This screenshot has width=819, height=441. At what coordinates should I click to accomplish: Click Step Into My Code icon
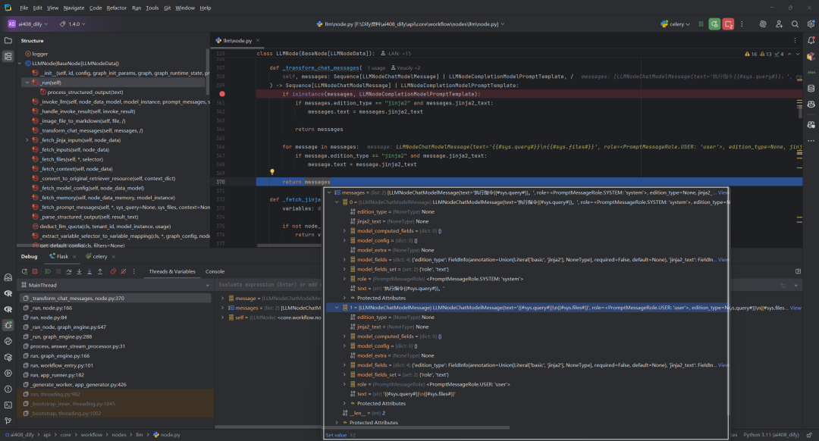point(89,271)
